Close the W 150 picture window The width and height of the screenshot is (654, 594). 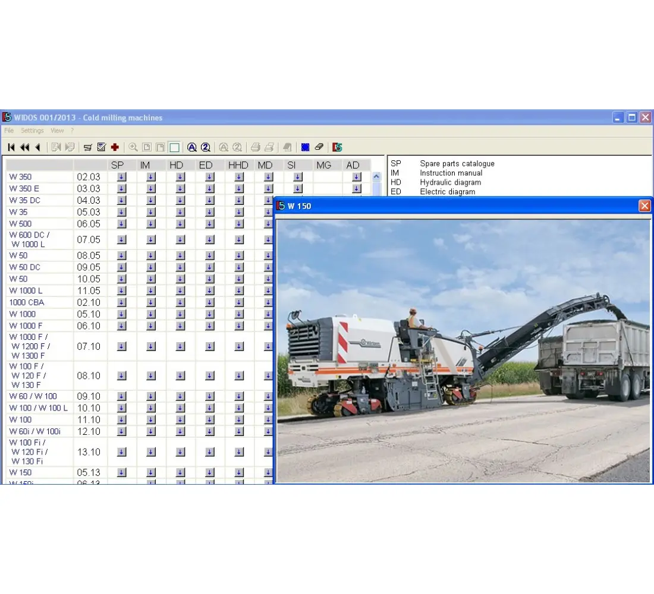(644, 206)
